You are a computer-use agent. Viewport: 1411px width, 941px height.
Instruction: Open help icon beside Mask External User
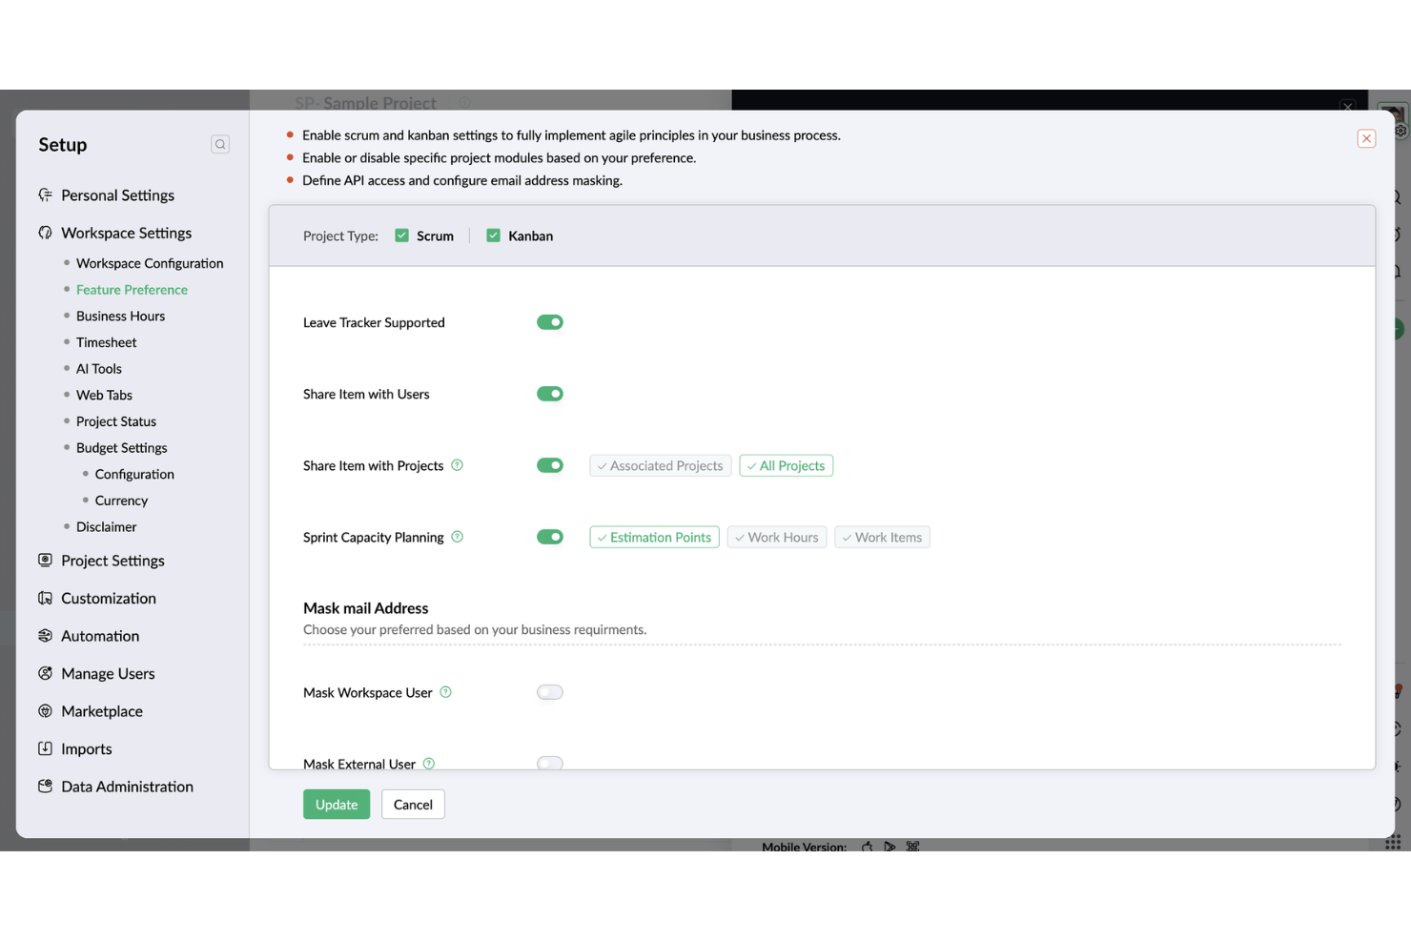pyautogui.click(x=429, y=763)
